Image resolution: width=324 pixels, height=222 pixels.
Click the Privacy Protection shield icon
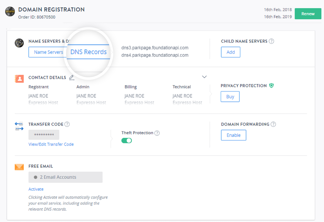tap(271, 86)
